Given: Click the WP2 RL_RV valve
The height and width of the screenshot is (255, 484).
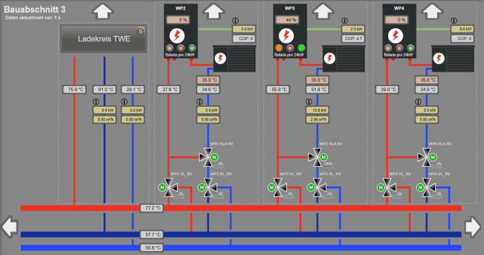Looking at the screenshot, I should [x=208, y=187].
